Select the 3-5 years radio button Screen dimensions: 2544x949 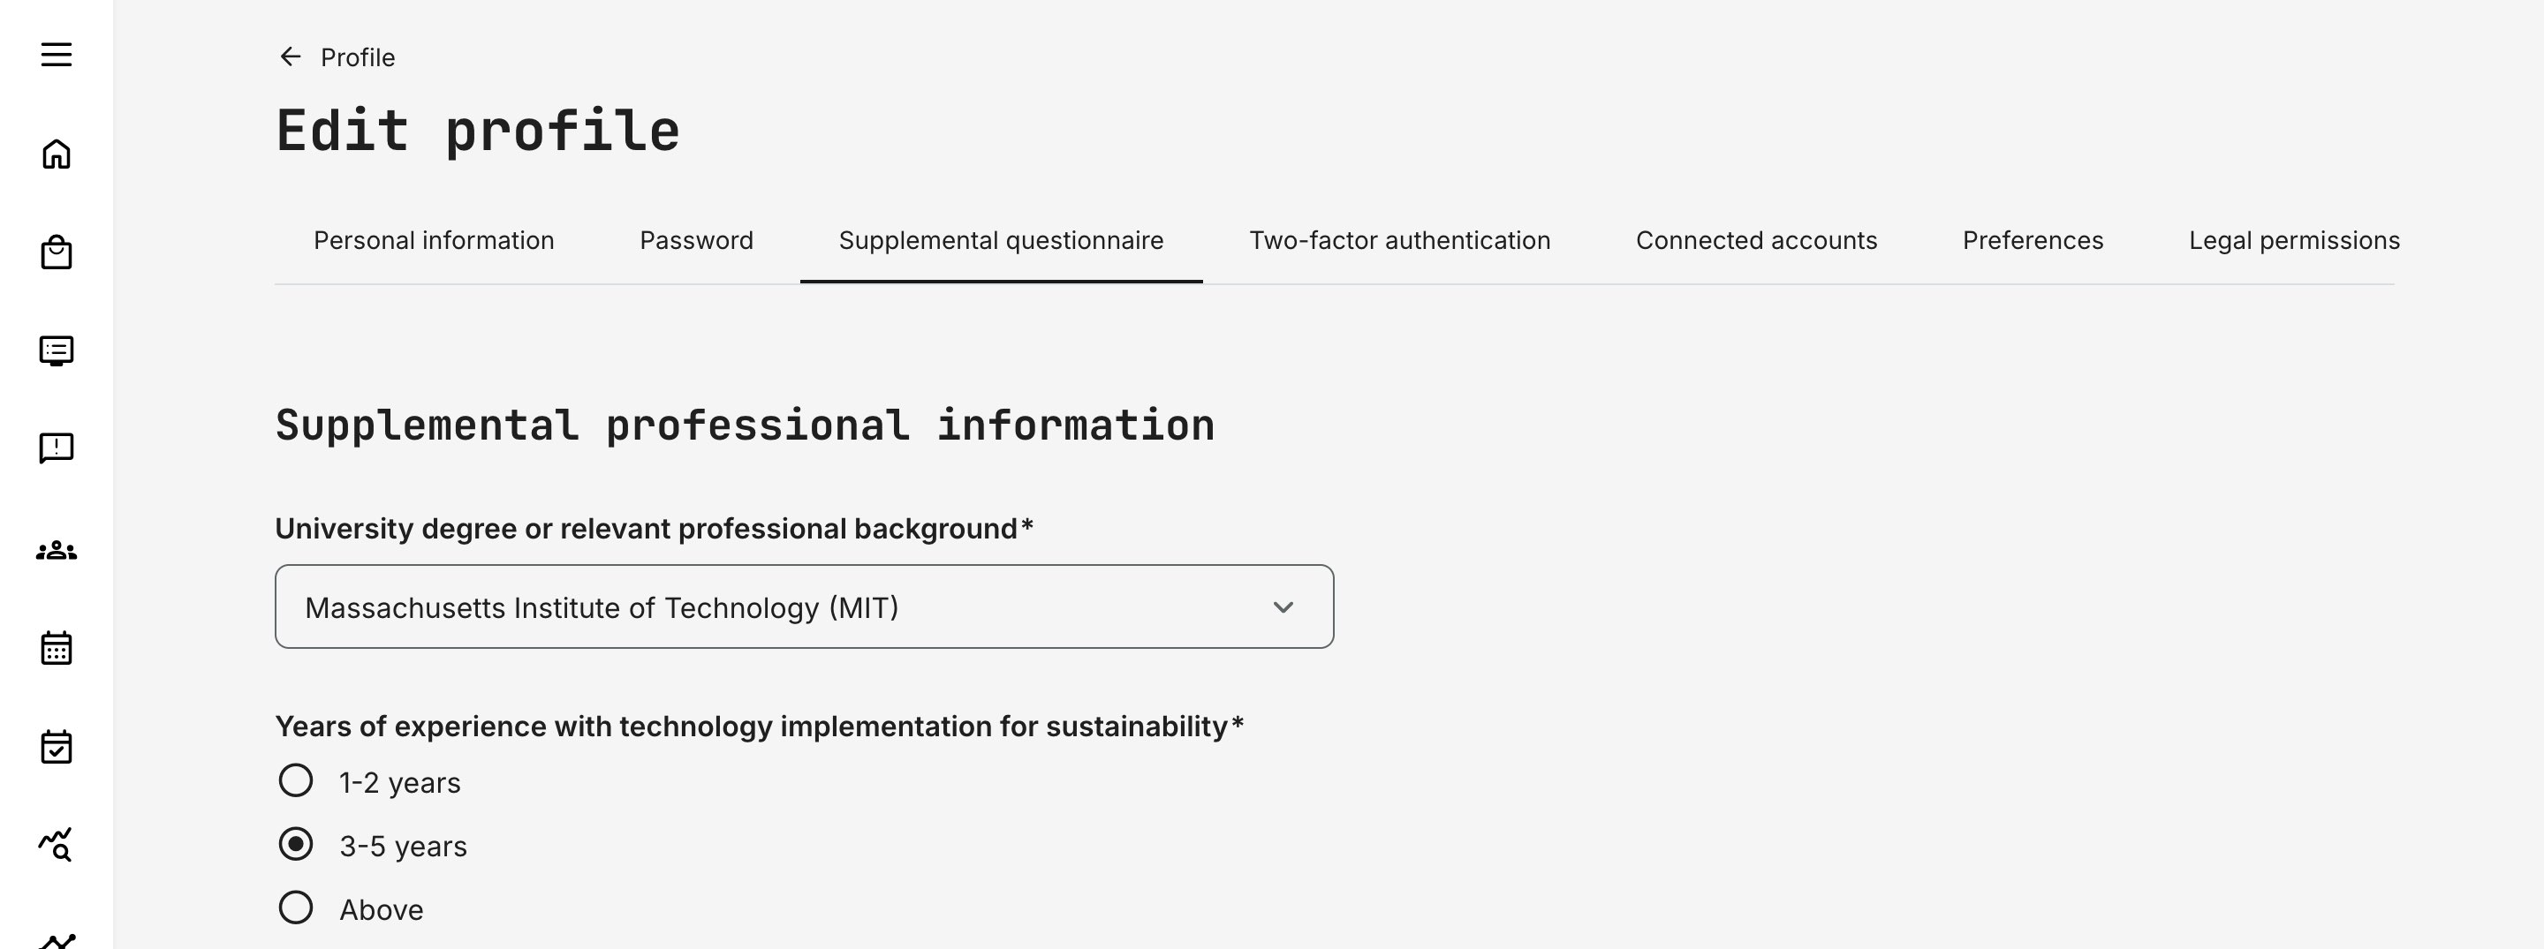pyautogui.click(x=294, y=845)
